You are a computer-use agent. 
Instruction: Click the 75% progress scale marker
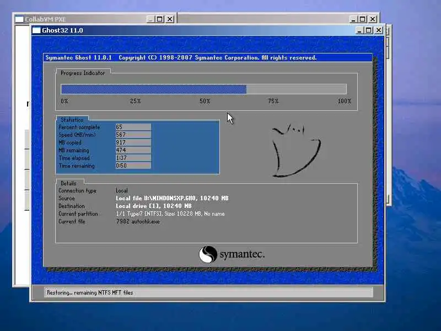[x=273, y=101]
